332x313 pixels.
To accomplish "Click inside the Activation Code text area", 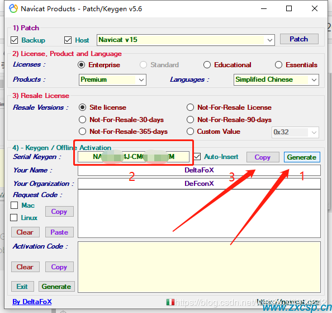I will pos(199,267).
